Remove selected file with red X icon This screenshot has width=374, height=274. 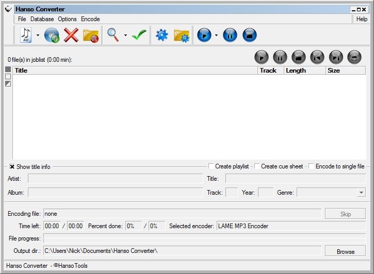pos(71,35)
